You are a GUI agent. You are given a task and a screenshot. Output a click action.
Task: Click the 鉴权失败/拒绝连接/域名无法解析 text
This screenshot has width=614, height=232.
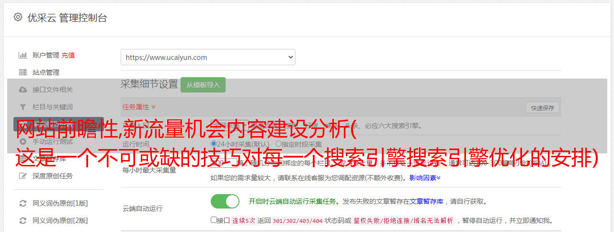[x=403, y=220]
